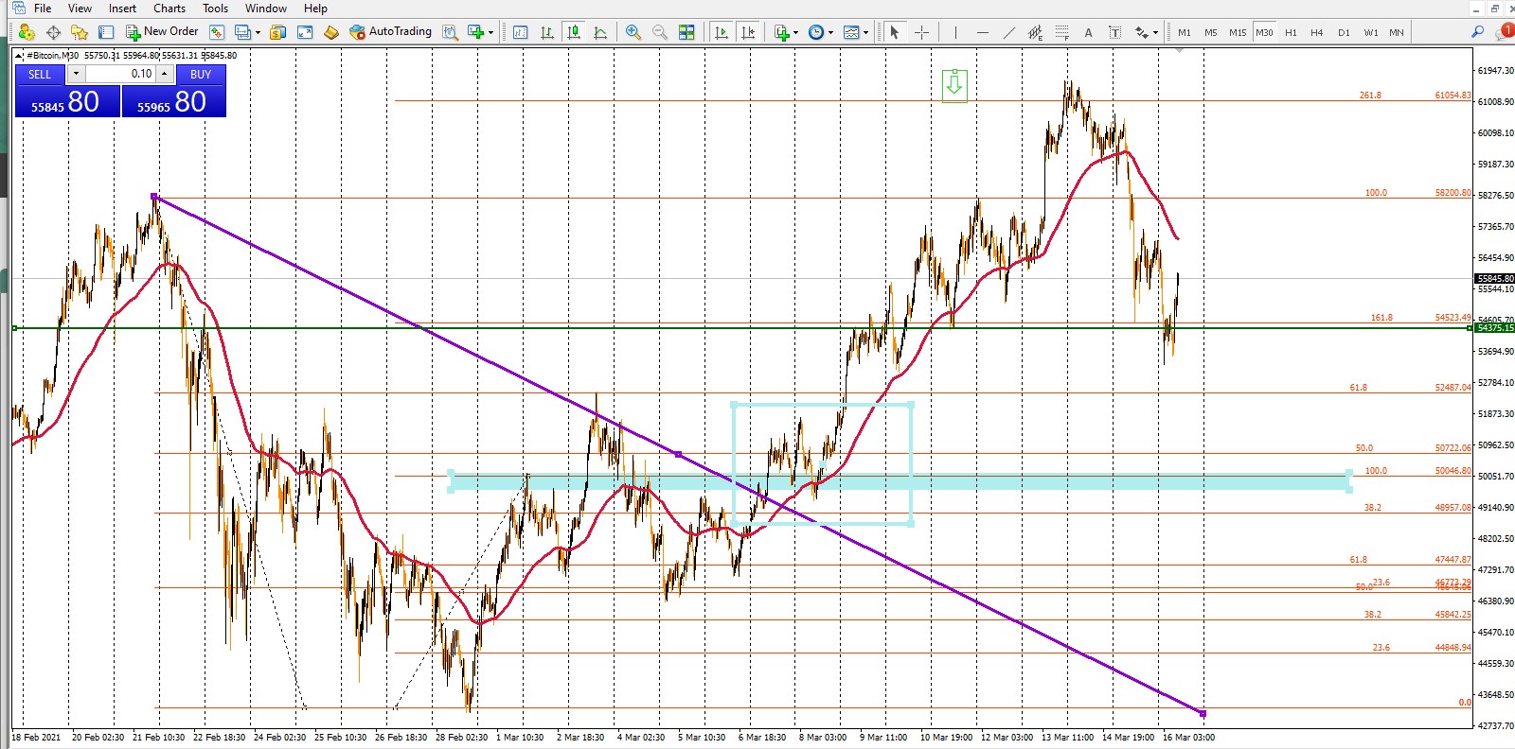This screenshot has width=1515, height=749.
Task: Click the green down arrow chart object
Action: [954, 85]
